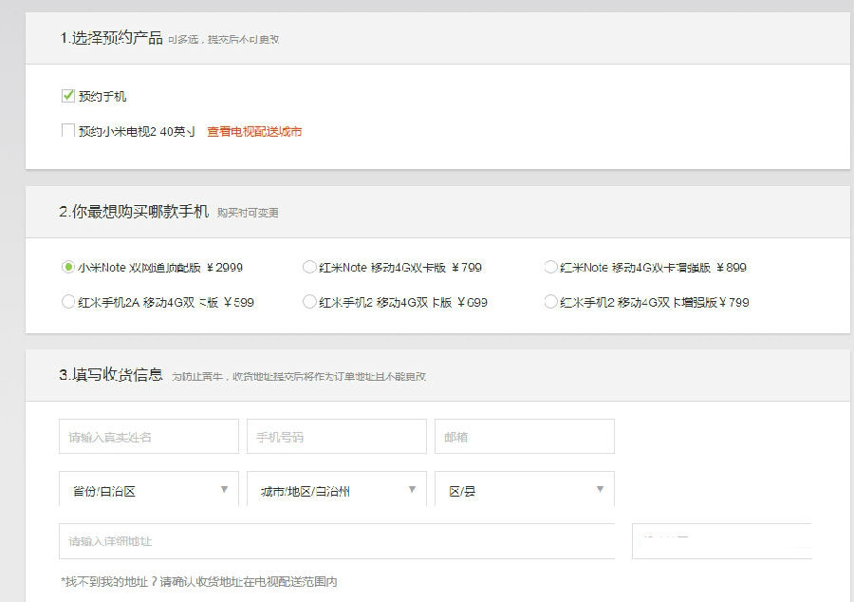Pick 红米Note 移动4G双卡增强版 ¥899
Image resolution: width=854 pixels, height=602 pixels.
[550, 268]
